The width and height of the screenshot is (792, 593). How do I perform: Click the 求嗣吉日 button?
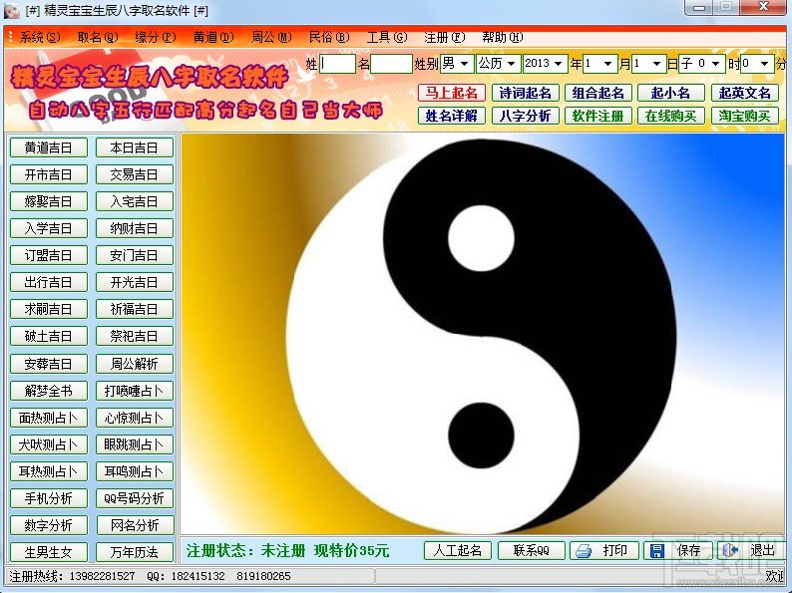(x=49, y=309)
